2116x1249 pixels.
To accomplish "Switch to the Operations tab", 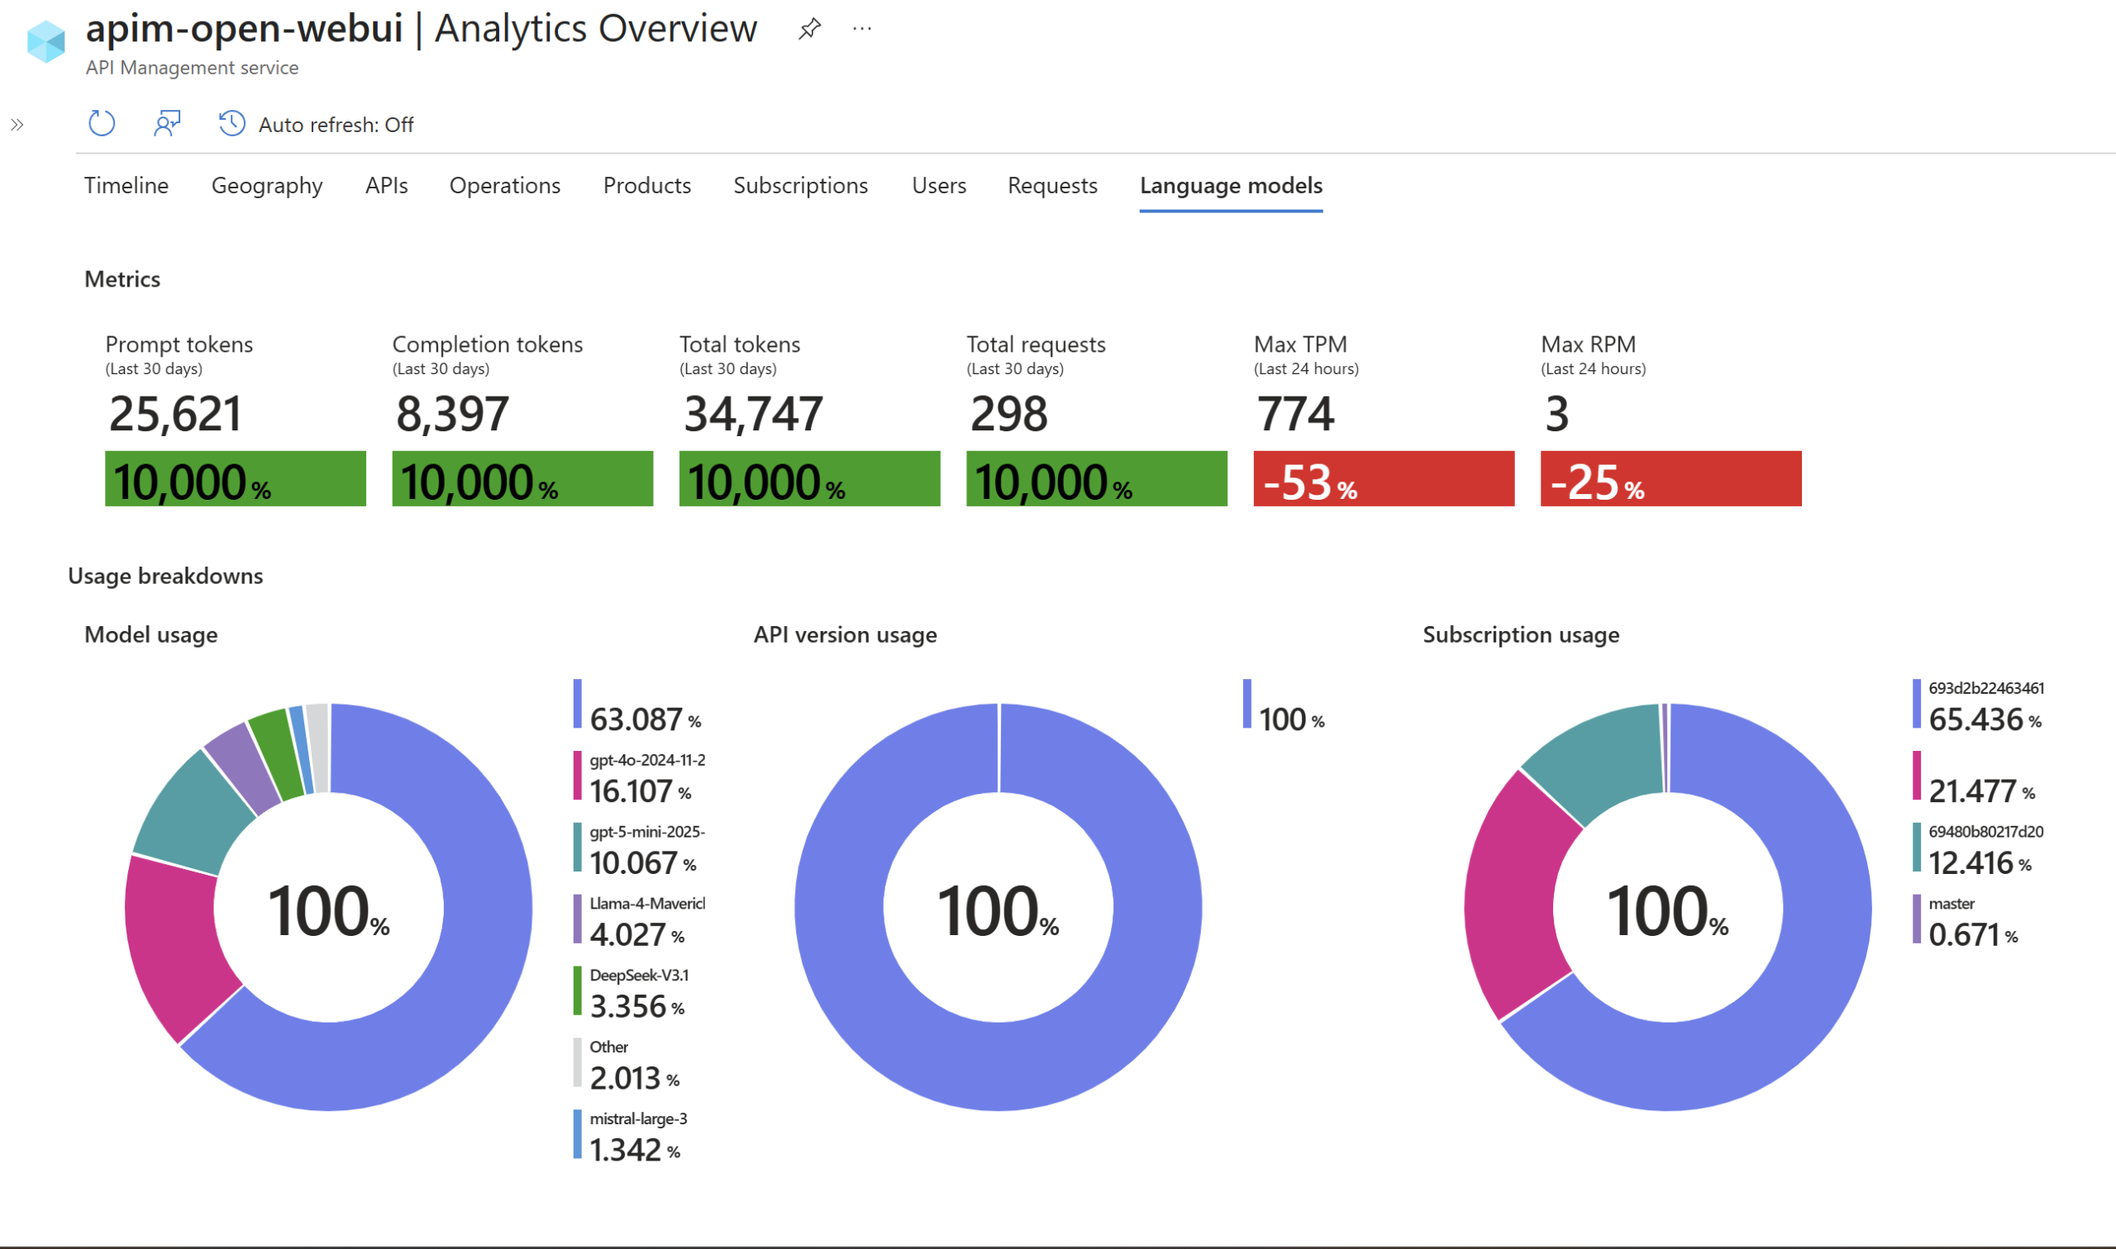I will pos(504,185).
